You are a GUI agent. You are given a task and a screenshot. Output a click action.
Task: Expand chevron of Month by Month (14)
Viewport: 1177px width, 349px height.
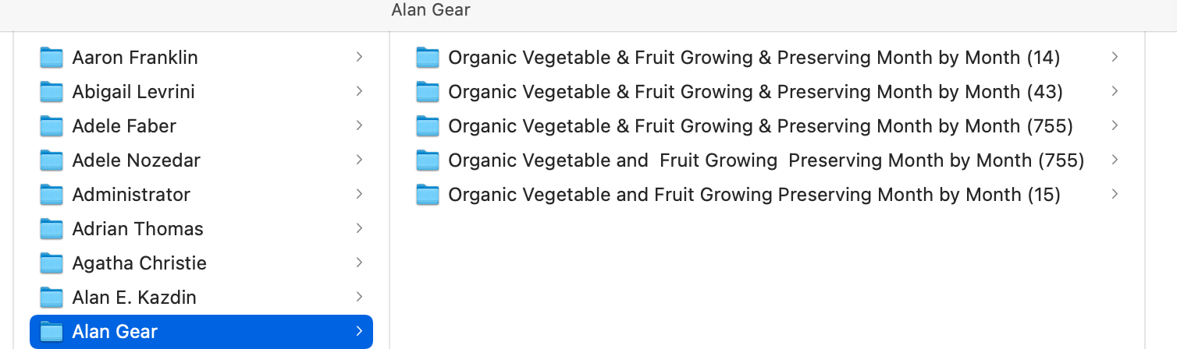(1115, 57)
